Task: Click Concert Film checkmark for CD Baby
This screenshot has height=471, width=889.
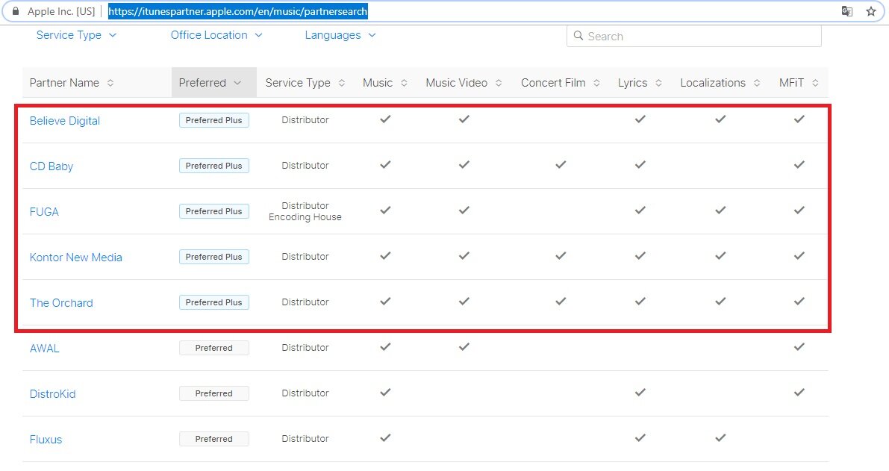Action: [x=561, y=164]
